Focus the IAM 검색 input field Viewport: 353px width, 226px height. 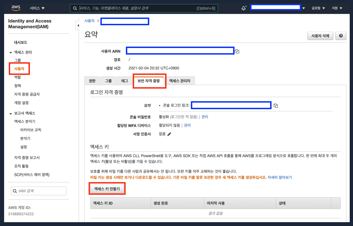click(39, 191)
